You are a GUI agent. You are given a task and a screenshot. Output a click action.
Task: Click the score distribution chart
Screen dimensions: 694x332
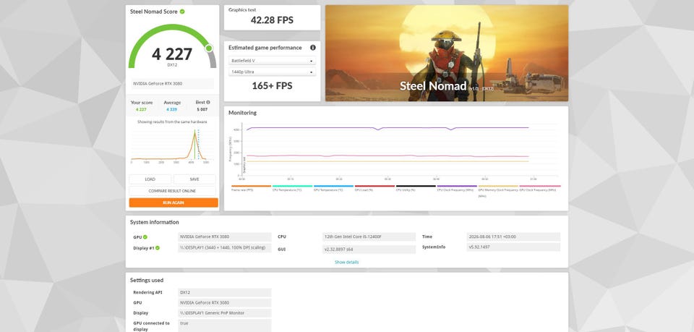[172, 145]
